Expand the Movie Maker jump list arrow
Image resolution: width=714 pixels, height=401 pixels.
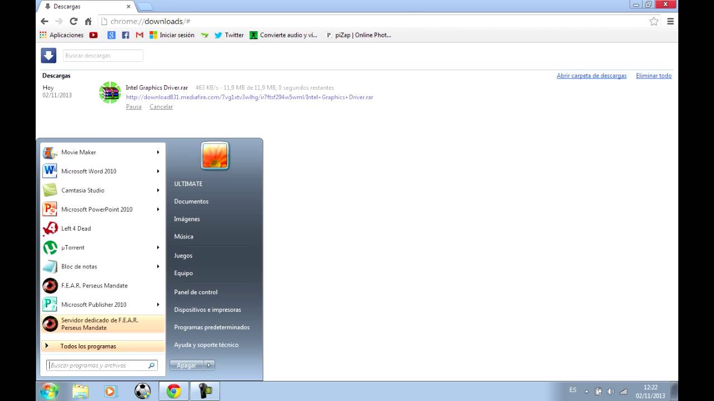click(x=158, y=152)
